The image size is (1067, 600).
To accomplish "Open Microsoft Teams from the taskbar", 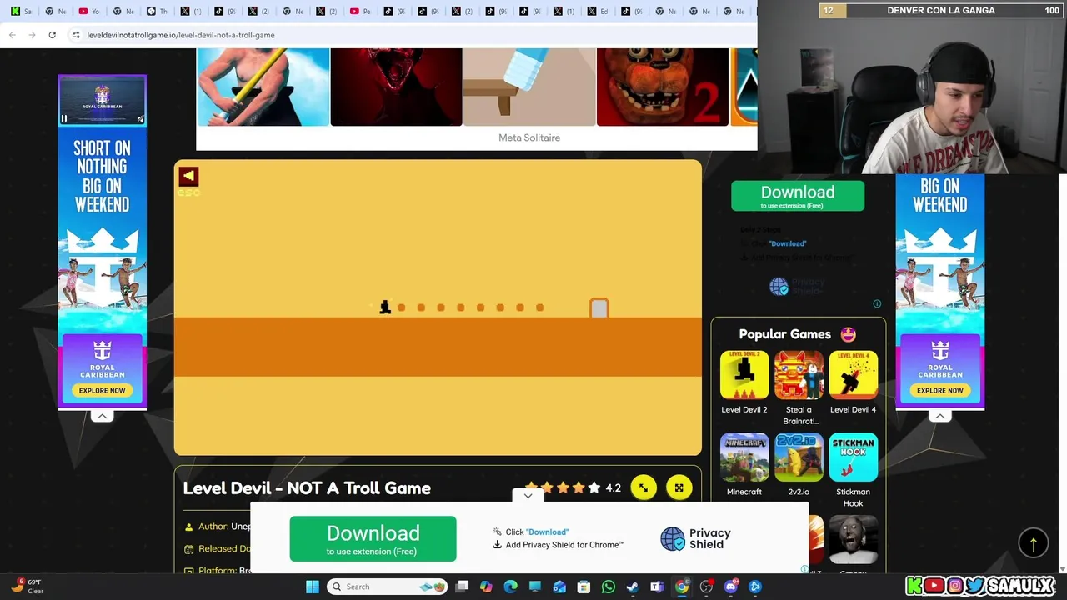I will (657, 587).
